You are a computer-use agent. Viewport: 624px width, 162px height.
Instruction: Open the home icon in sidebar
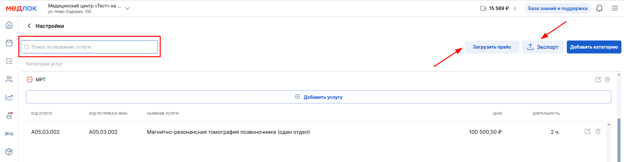tap(9, 25)
